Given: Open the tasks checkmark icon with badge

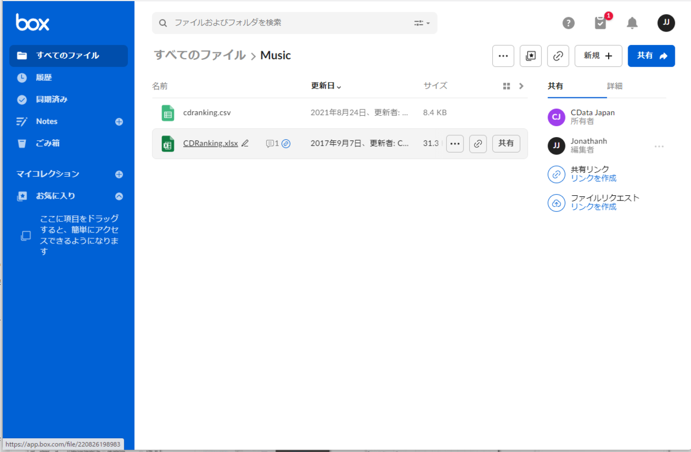Looking at the screenshot, I should [x=601, y=23].
